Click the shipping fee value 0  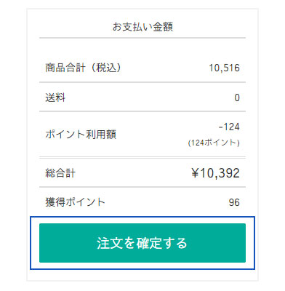(237, 97)
